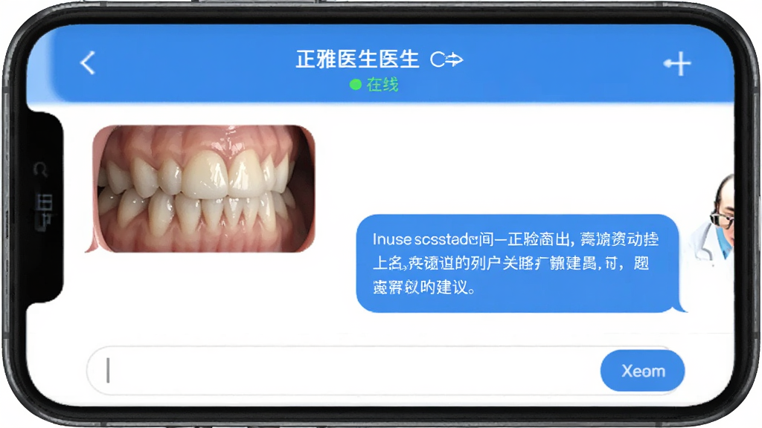
Task: Tap the back arrow in the header
Action: (x=88, y=63)
